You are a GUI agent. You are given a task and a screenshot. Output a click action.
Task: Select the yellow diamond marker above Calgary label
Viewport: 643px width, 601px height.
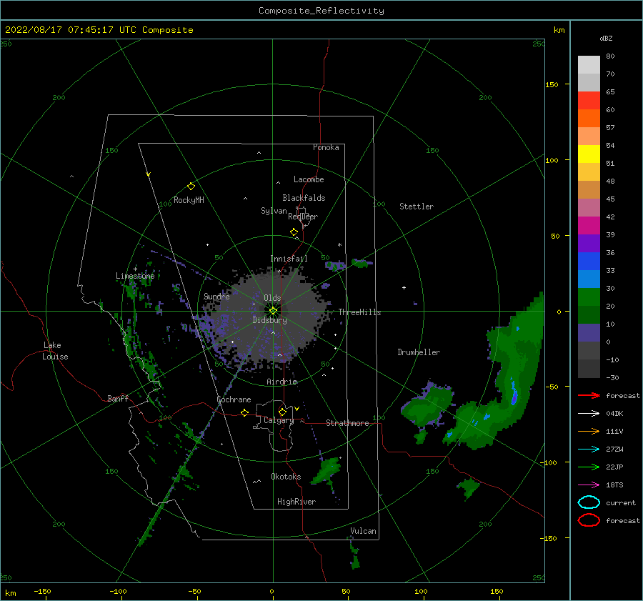pos(282,412)
